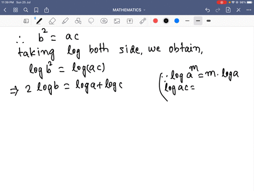Bookmark the current page
The image size is (254, 191).
(36, 10)
